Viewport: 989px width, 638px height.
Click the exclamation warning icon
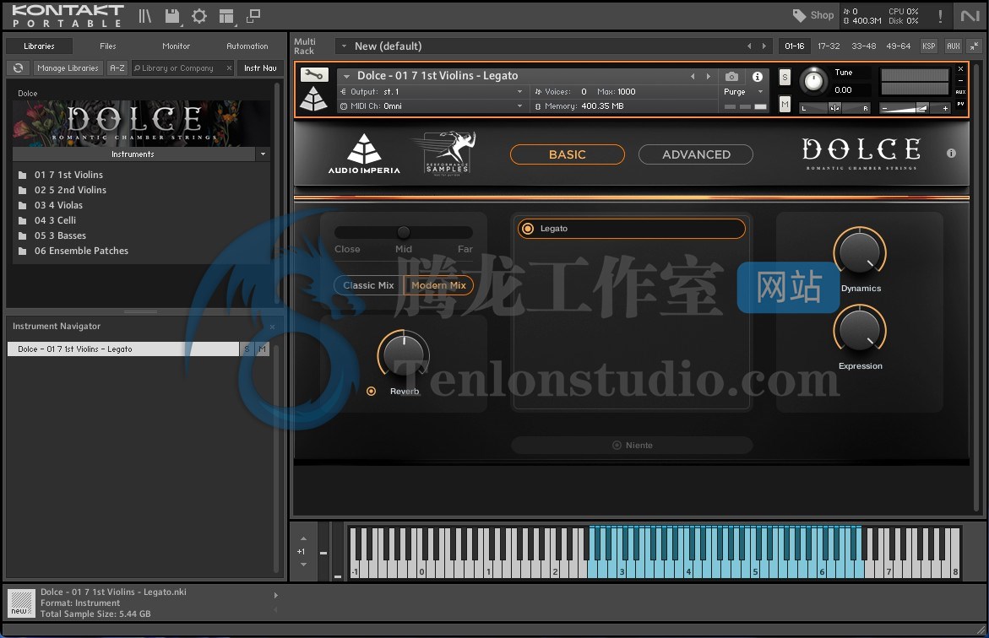point(940,16)
